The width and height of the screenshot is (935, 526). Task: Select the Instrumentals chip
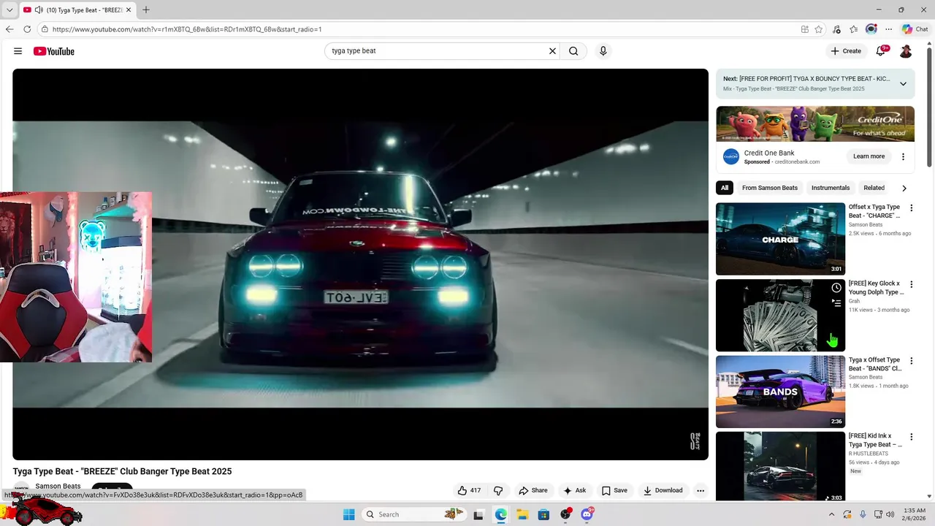(831, 188)
